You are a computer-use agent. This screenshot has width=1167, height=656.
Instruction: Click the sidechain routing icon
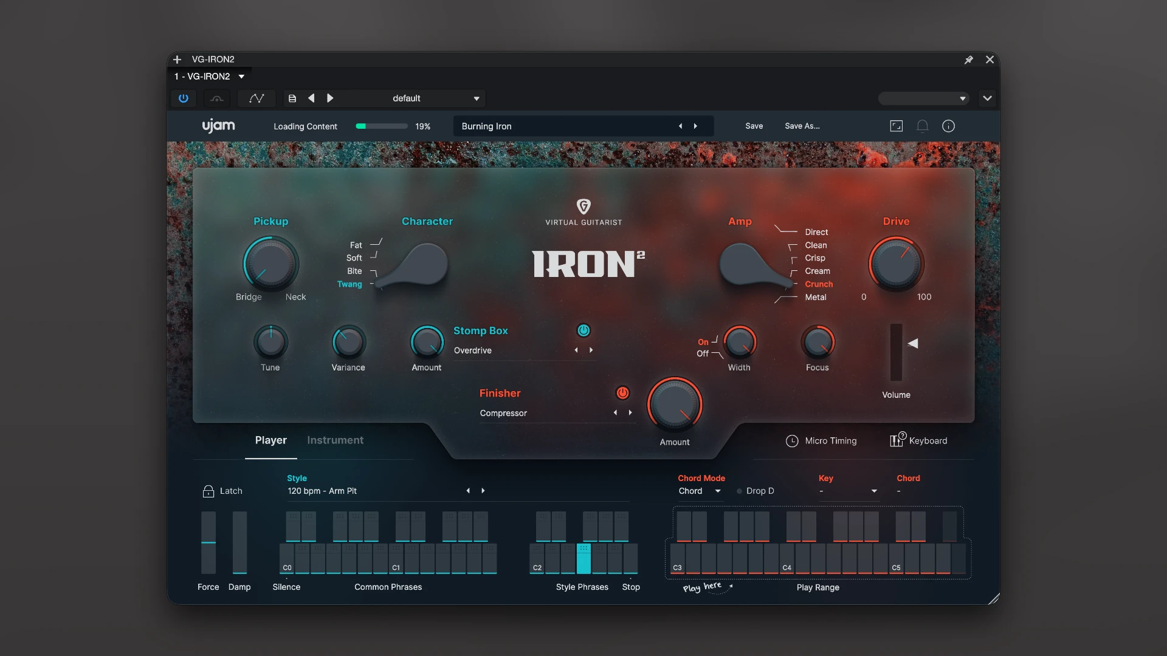tap(217, 98)
